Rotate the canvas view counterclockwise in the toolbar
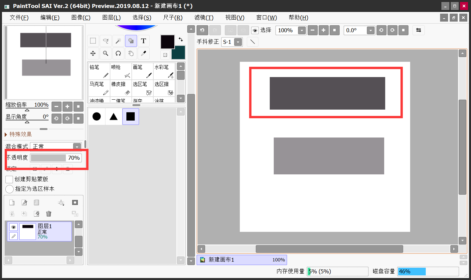The width and height of the screenshot is (471, 280). (381, 30)
